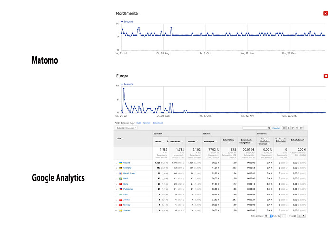Viewport: 328px width, 231px height.
Task: Sort table by Nutzer column
Action: [158, 141]
